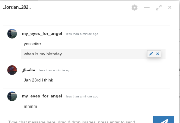Viewport: 180px width, 123px height.
Task: Click the 'Jan 23rd i think' message
Action: coord(38,80)
